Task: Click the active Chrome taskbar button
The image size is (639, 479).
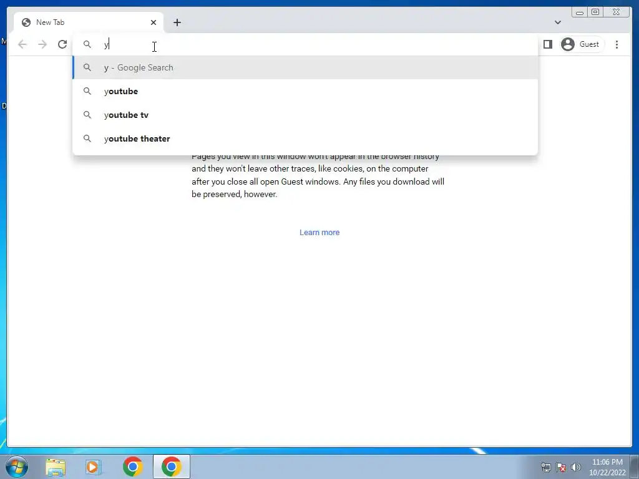Action: [x=172, y=467]
